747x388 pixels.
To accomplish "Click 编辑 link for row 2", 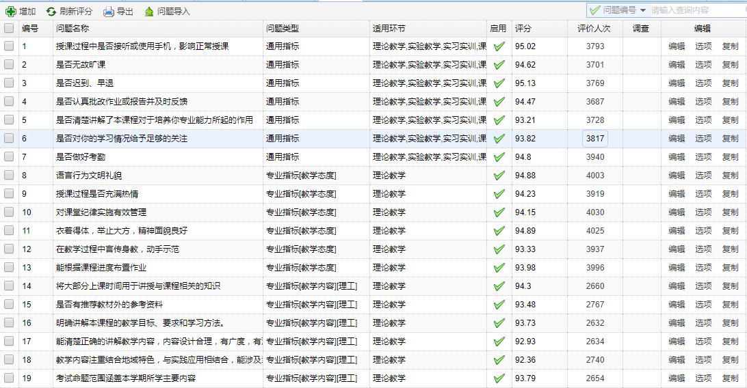I will 677,65.
